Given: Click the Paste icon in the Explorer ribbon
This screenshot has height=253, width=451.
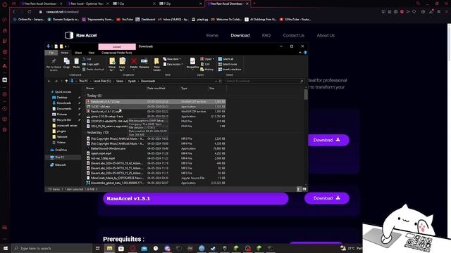Looking at the screenshot, I should click(76, 63).
